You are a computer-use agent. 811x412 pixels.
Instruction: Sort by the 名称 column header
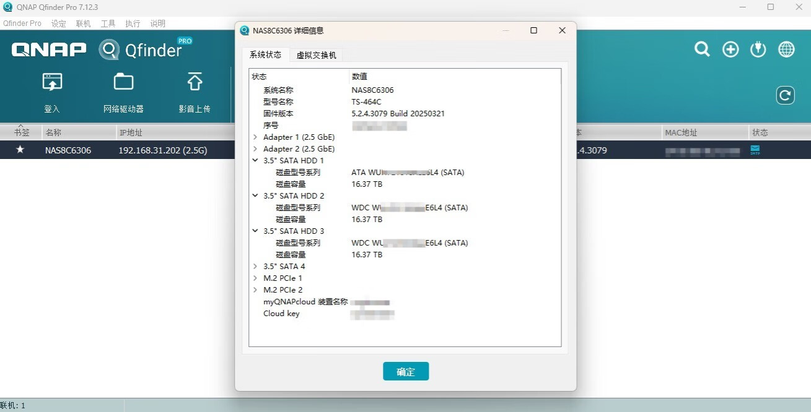pyautogui.click(x=78, y=132)
